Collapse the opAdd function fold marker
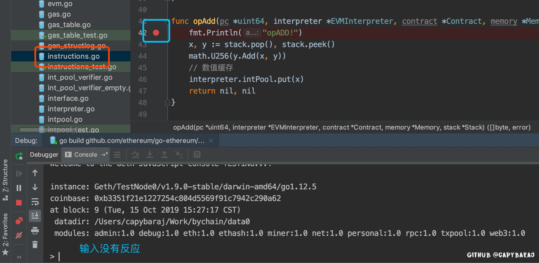 pyautogui.click(x=168, y=22)
